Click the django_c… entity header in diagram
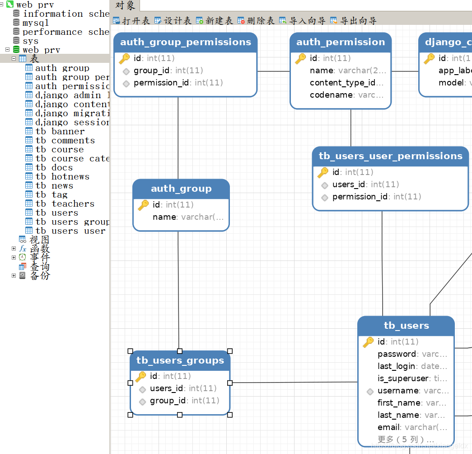Image resolution: width=472 pixels, height=454 pixels. 445,42
